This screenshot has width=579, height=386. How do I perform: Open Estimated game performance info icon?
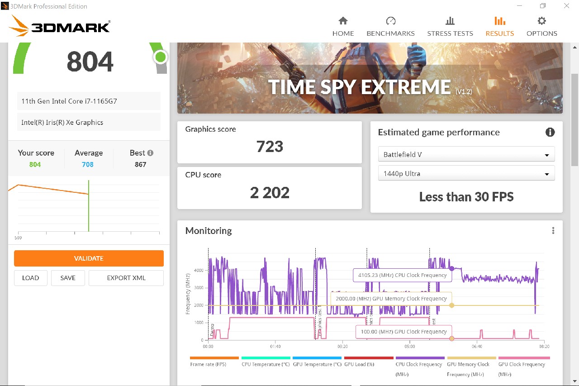[550, 132]
